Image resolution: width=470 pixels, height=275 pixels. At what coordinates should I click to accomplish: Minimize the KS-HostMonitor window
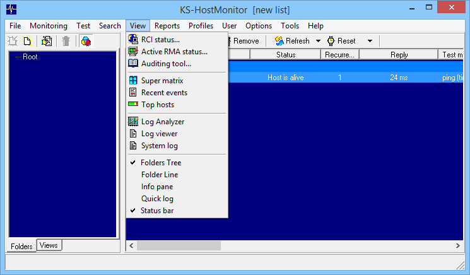[x=412, y=8]
